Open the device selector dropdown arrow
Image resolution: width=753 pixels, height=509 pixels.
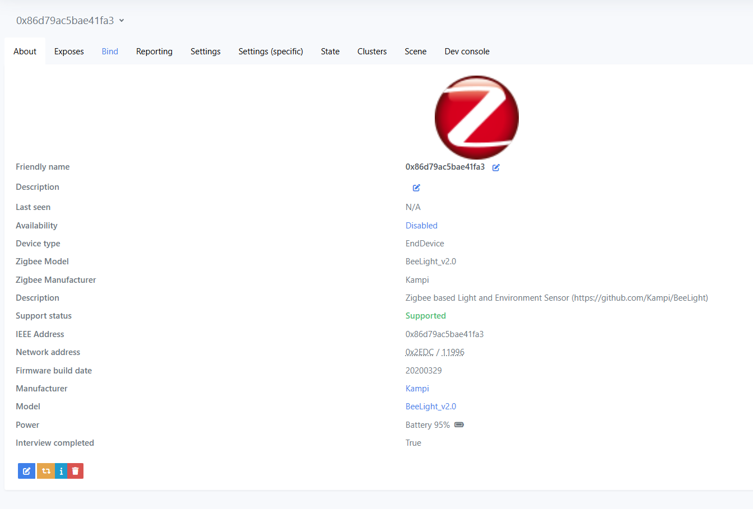[122, 21]
